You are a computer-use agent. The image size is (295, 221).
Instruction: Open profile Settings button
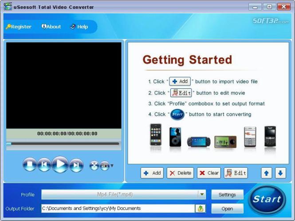pos(227,195)
